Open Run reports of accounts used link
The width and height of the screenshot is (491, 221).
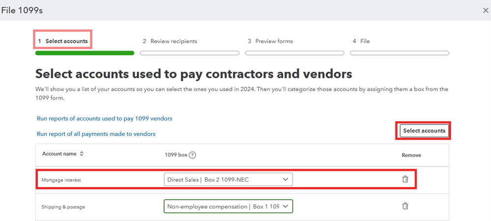click(x=104, y=119)
